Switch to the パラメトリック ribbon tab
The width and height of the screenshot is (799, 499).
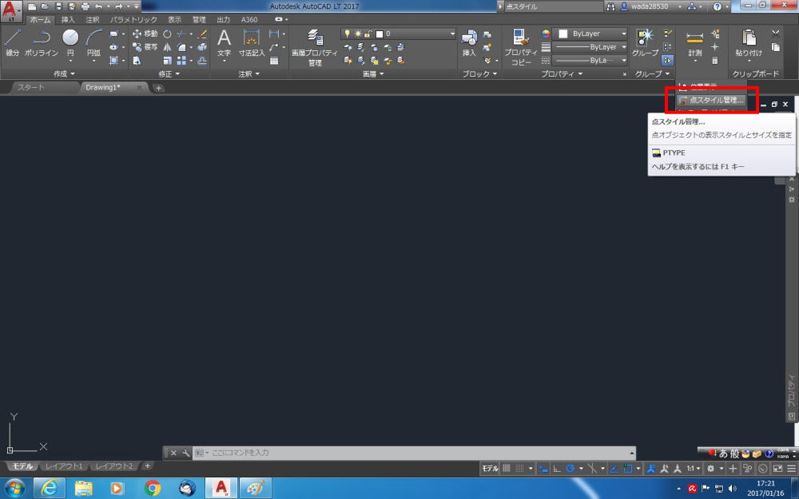tap(133, 20)
